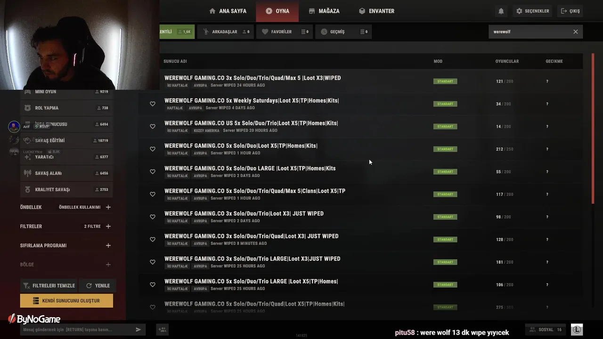Viewport: 603px width, 339px height.
Task: Select SAVAŞ ALANI category
Action: click(x=65, y=173)
